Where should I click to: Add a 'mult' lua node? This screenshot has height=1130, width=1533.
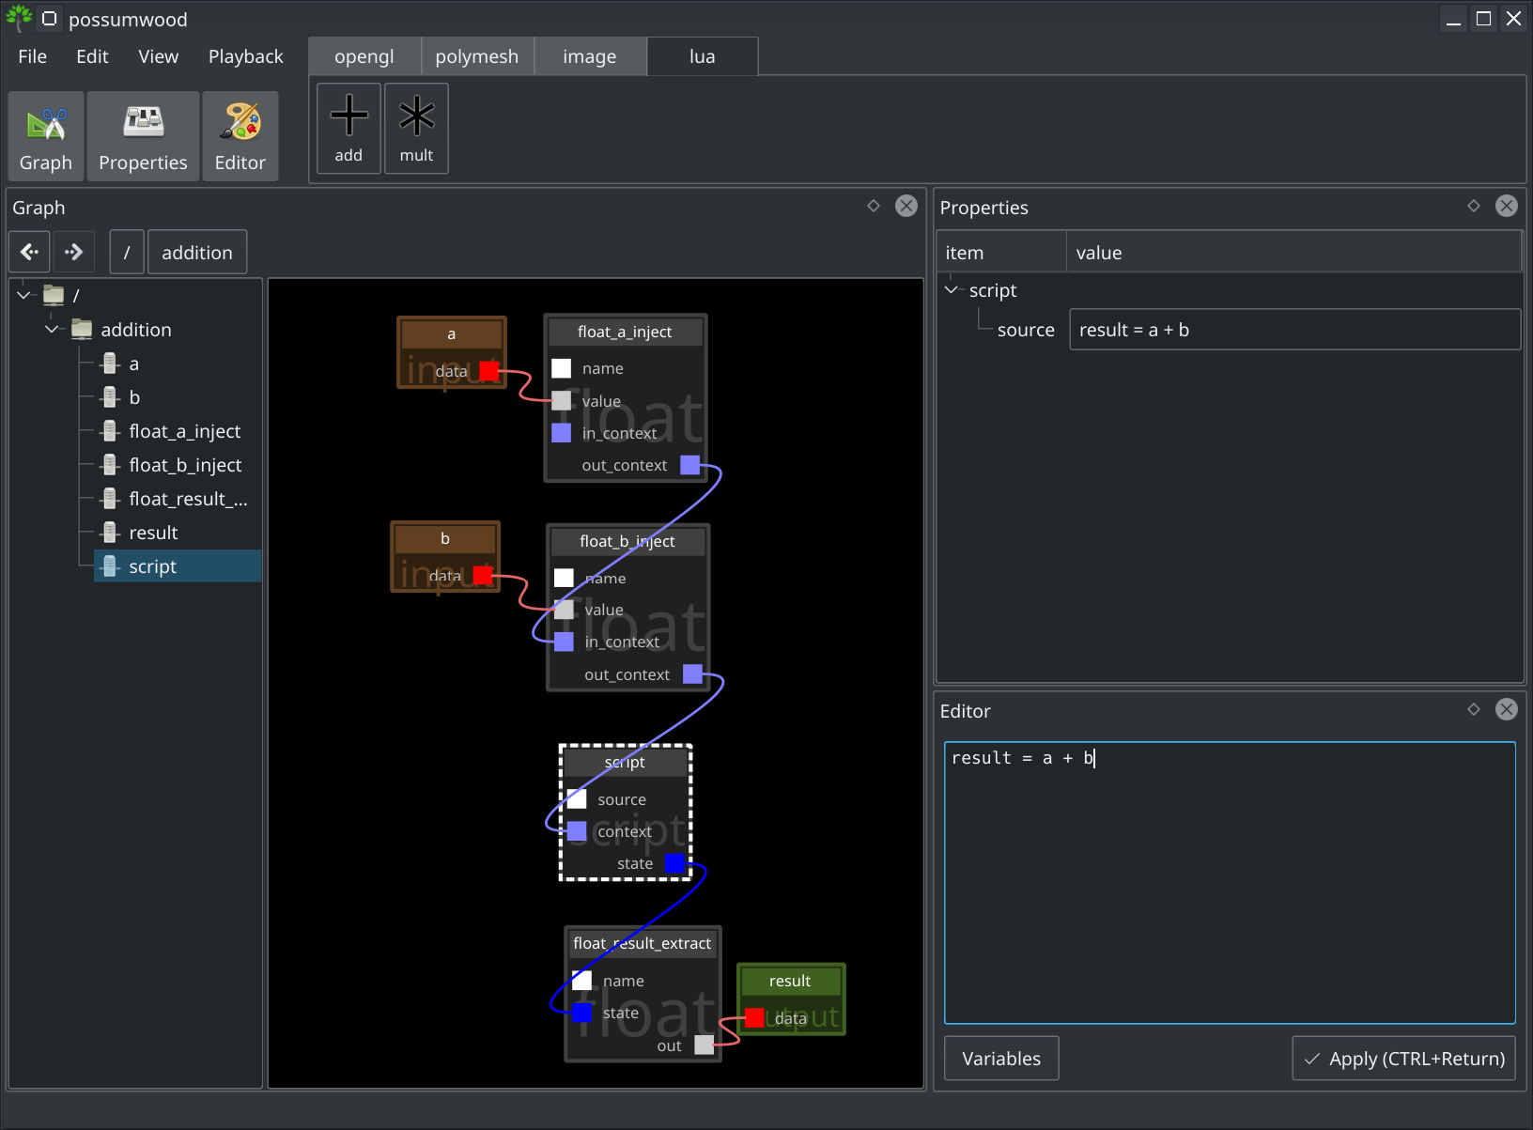(416, 129)
